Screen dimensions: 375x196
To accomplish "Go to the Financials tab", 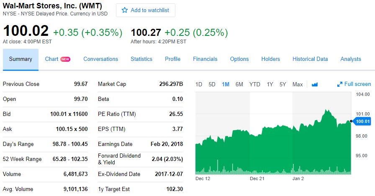I will (x=205, y=59).
